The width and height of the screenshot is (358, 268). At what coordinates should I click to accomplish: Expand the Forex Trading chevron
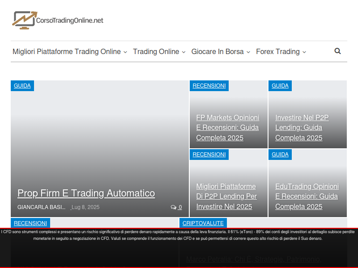(304, 52)
